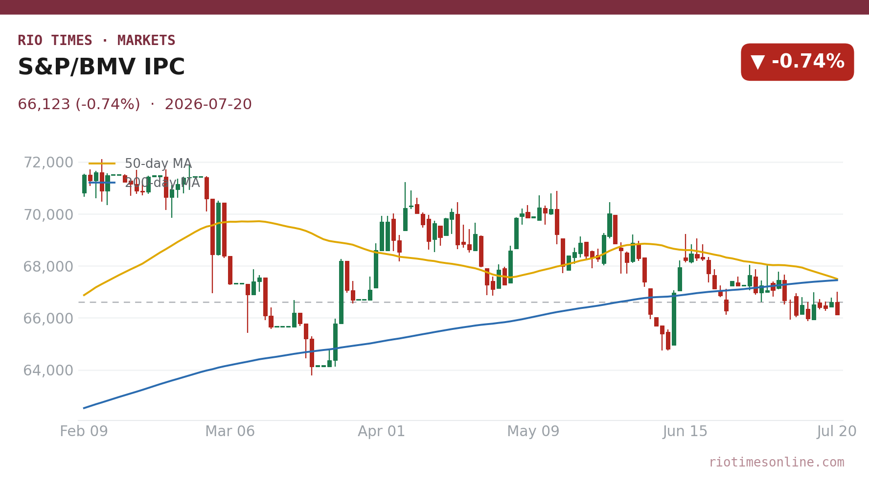Click the 66,123 (-0.74%) price line
This screenshot has width=869, height=489.
coord(135,105)
